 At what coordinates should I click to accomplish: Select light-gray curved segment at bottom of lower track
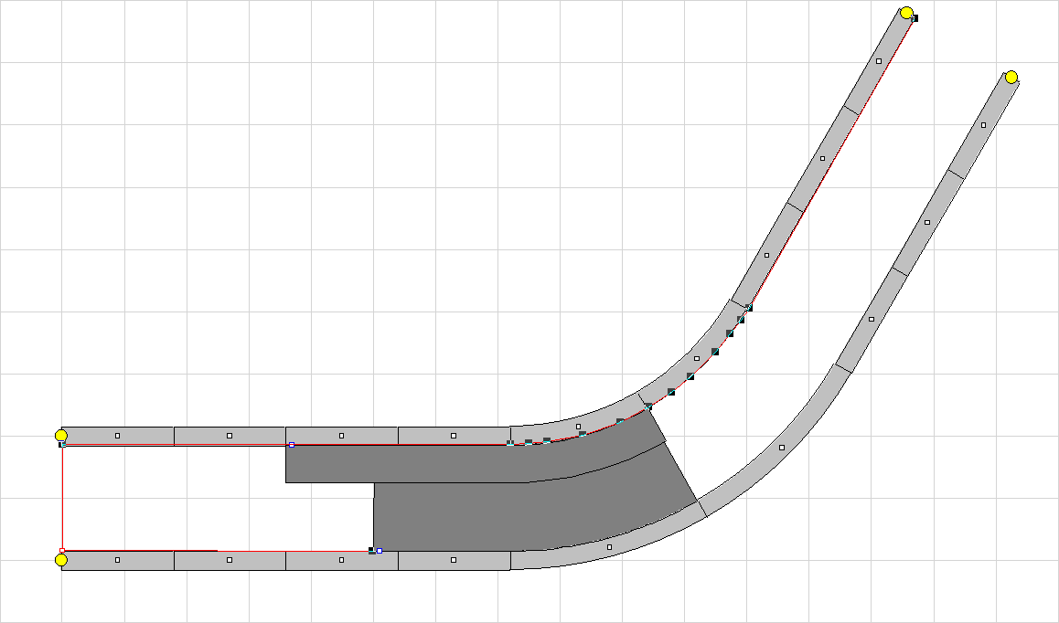(610, 547)
